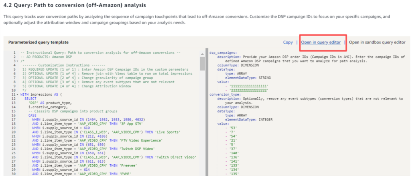Click line number 1 in the gutter
Image resolution: width=411 pixels, height=176 pixels.
point(14,52)
